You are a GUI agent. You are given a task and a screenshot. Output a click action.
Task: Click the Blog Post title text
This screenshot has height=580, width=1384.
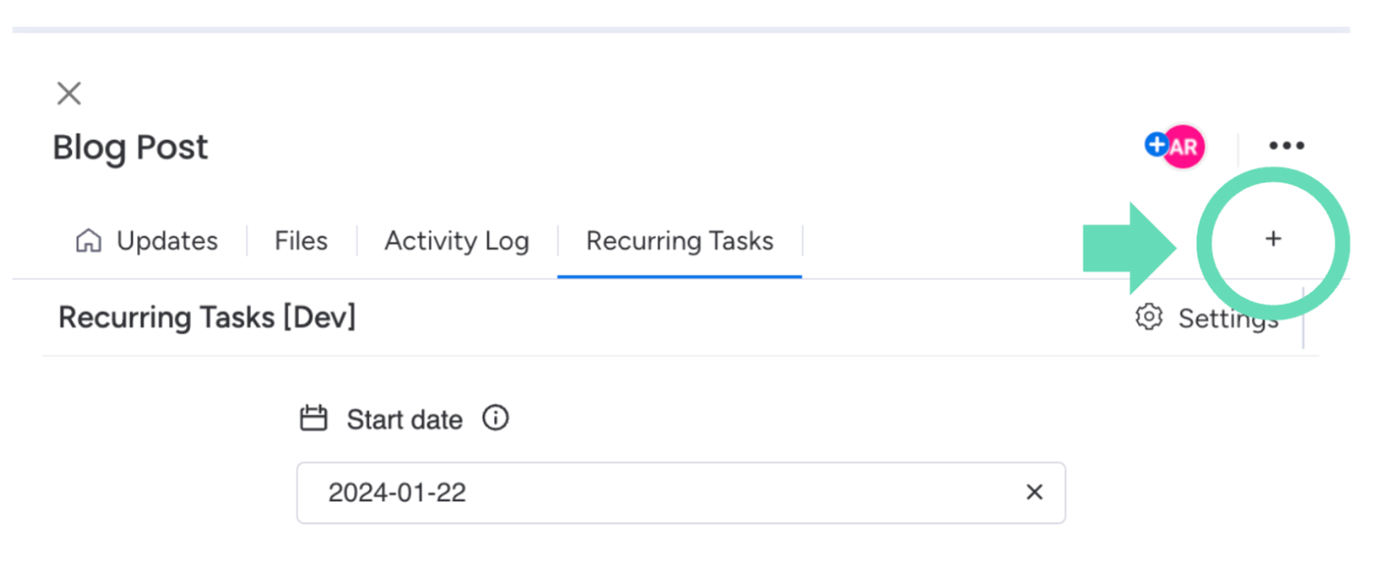pos(130,147)
